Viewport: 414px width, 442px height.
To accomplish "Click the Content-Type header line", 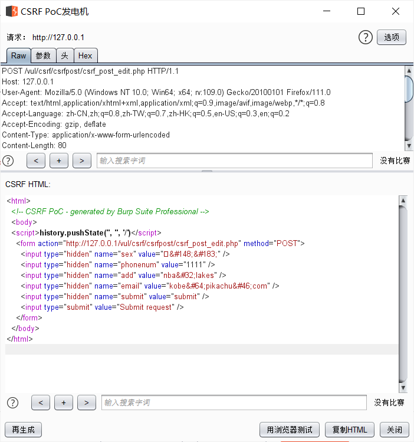I will [x=86, y=135].
